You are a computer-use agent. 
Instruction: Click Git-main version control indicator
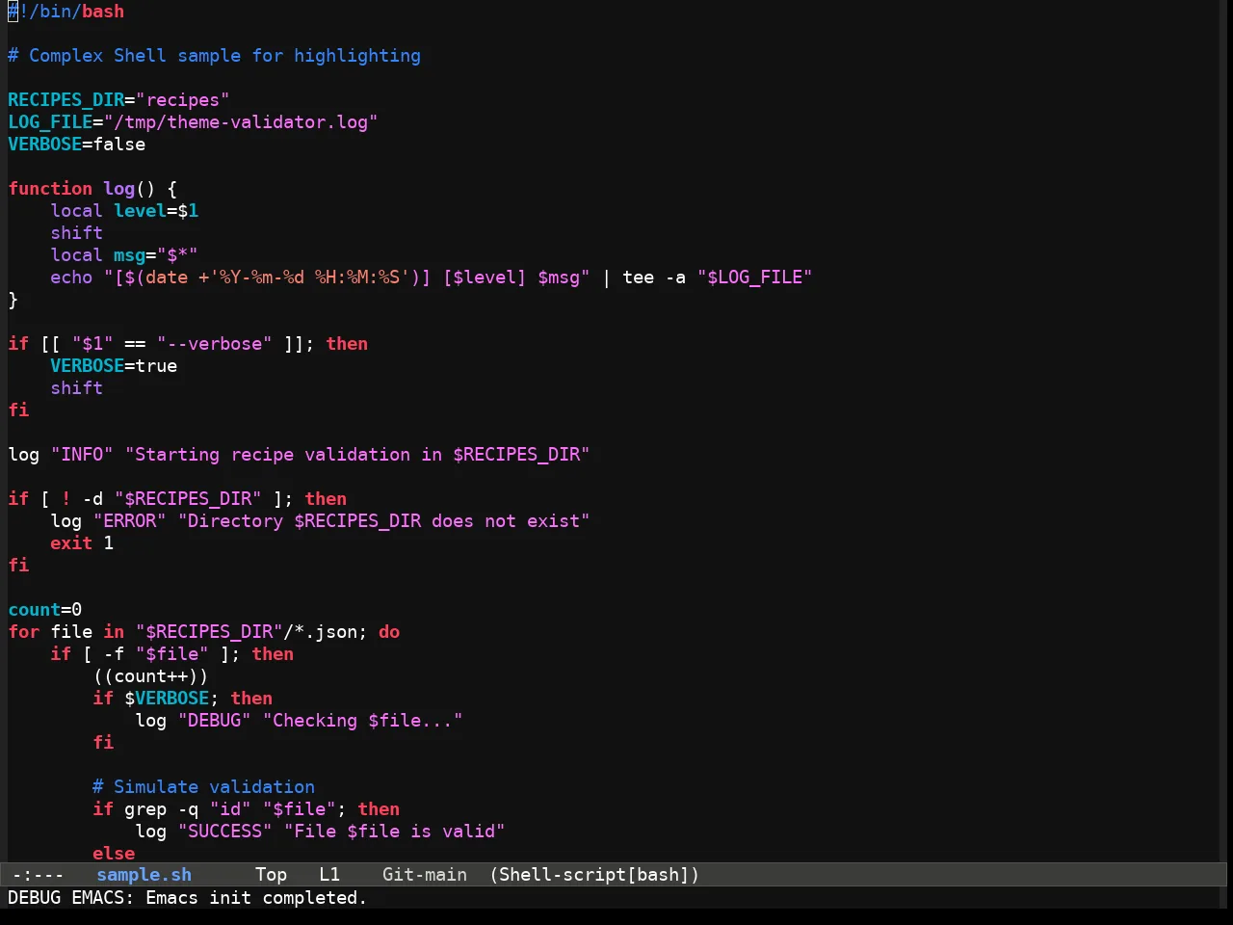coord(425,875)
